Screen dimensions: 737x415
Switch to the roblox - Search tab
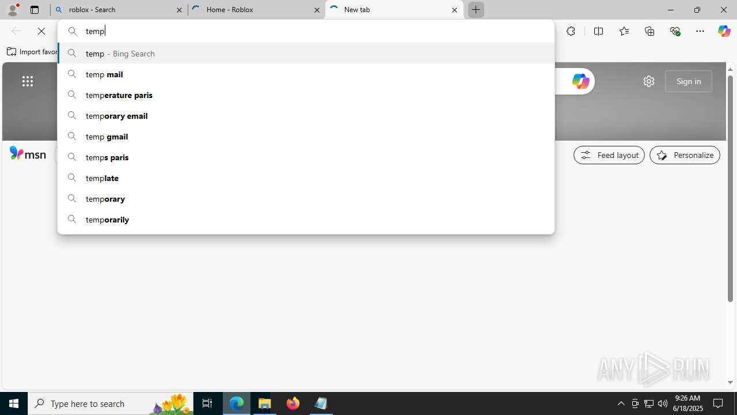pyautogui.click(x=119, y=10)
